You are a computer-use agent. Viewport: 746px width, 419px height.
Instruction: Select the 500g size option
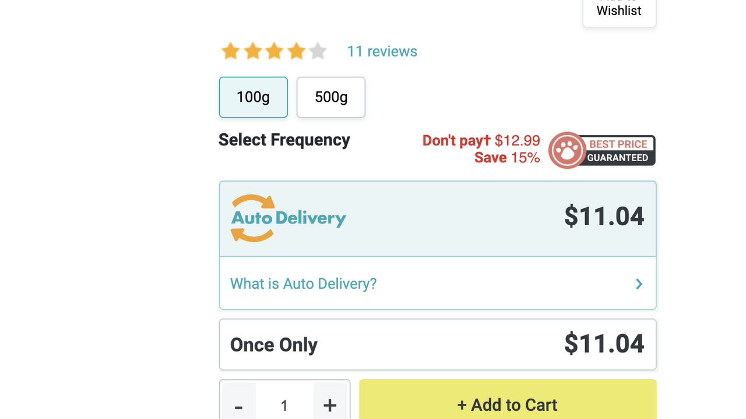[331, 97]
